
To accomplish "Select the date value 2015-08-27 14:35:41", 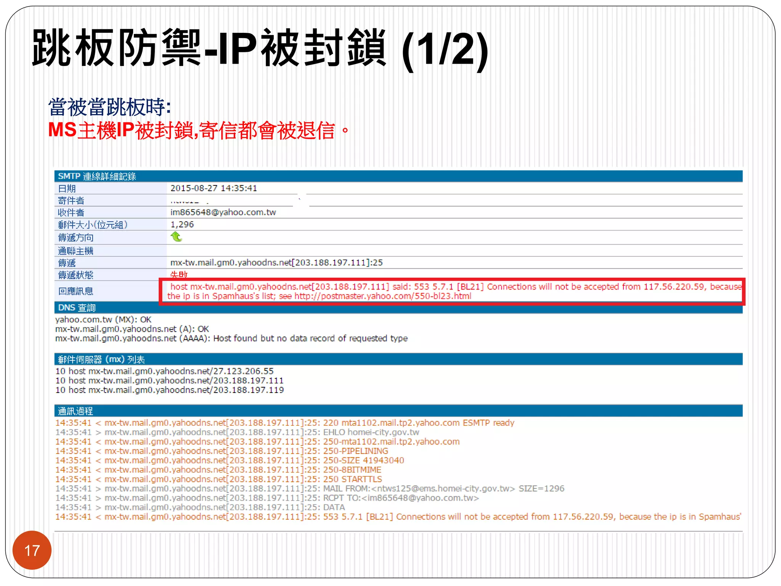I will (214, 188).
